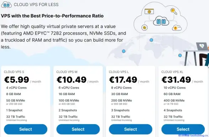
Task: Click the leftmost blue map location dot
Action: tap(124, 51)
